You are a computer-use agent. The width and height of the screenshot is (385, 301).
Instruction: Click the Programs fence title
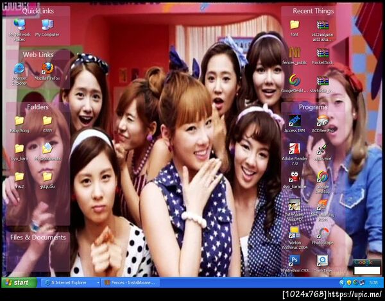point(313,107)
